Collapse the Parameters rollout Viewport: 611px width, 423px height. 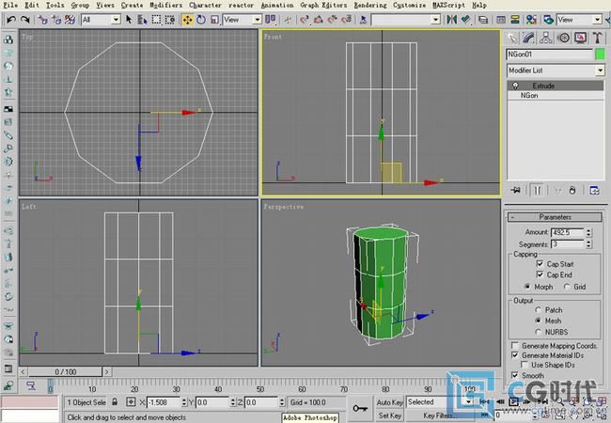556,217
